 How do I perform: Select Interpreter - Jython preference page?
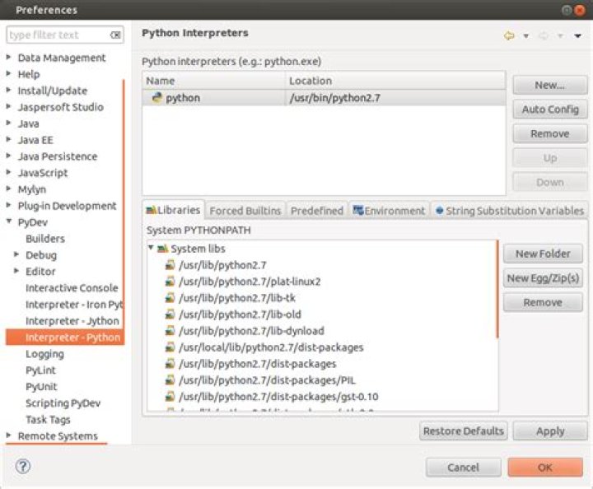(x=72, y=321)
